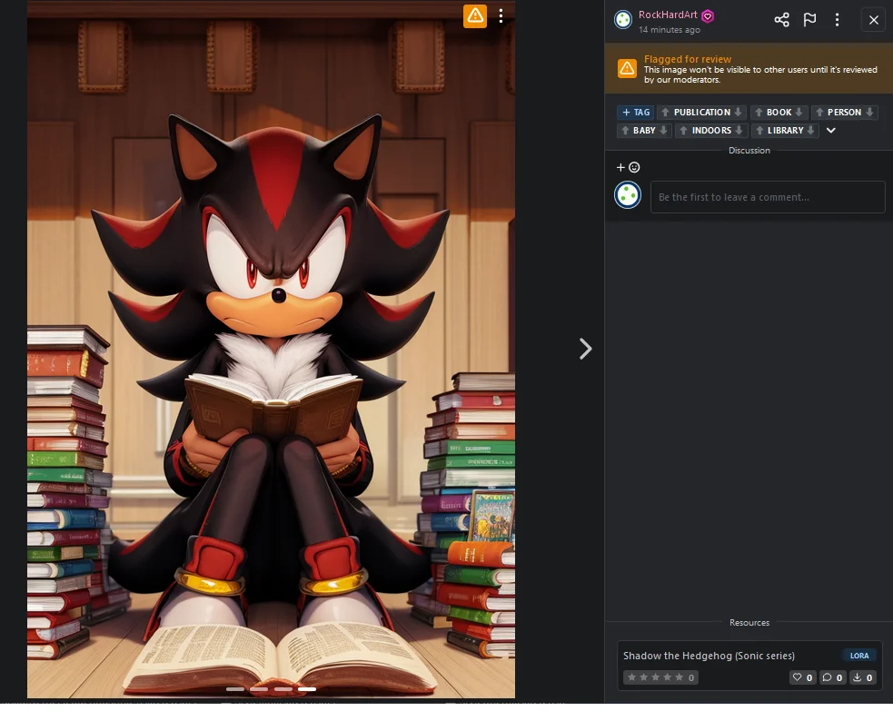Image resolution: width=893 pixels, height=711 pixels.
Task: Click the comment box to leave a comment
Action: [768, 198]
